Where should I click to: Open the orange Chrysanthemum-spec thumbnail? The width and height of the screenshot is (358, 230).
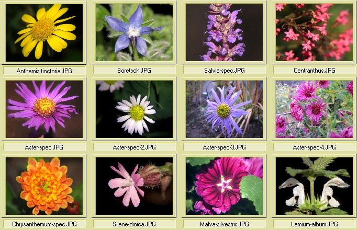pyautogui.click(x=44, y=186)
